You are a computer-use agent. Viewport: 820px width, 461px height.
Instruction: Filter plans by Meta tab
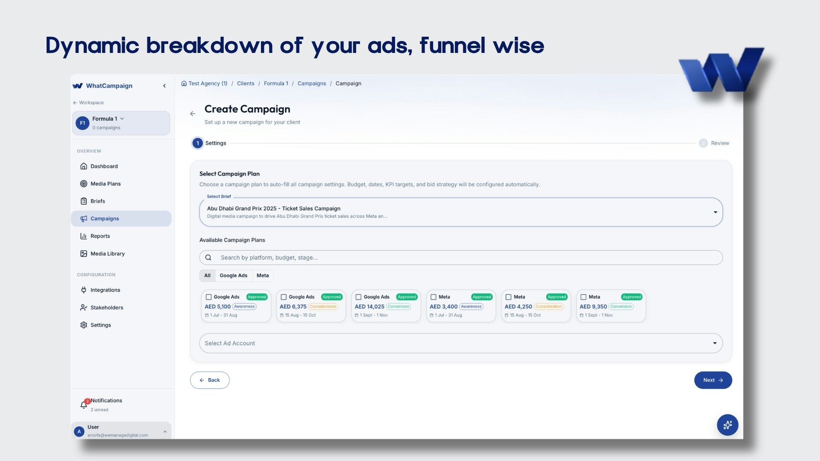[263, 275]
